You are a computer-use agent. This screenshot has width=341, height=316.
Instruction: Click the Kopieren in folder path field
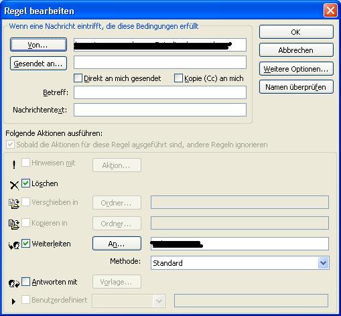240,223
